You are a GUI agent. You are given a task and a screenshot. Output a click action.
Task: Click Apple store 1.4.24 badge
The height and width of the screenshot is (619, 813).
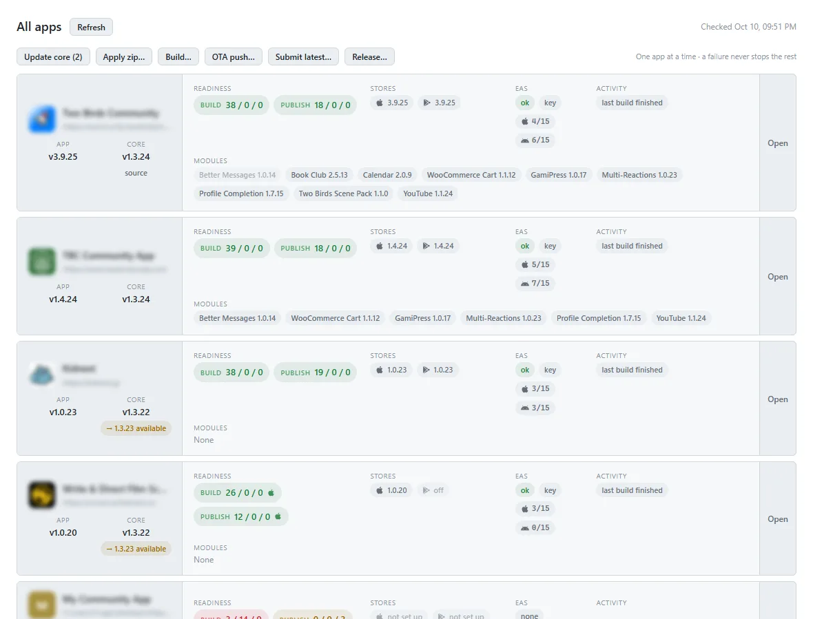click(x=392, y=246)
